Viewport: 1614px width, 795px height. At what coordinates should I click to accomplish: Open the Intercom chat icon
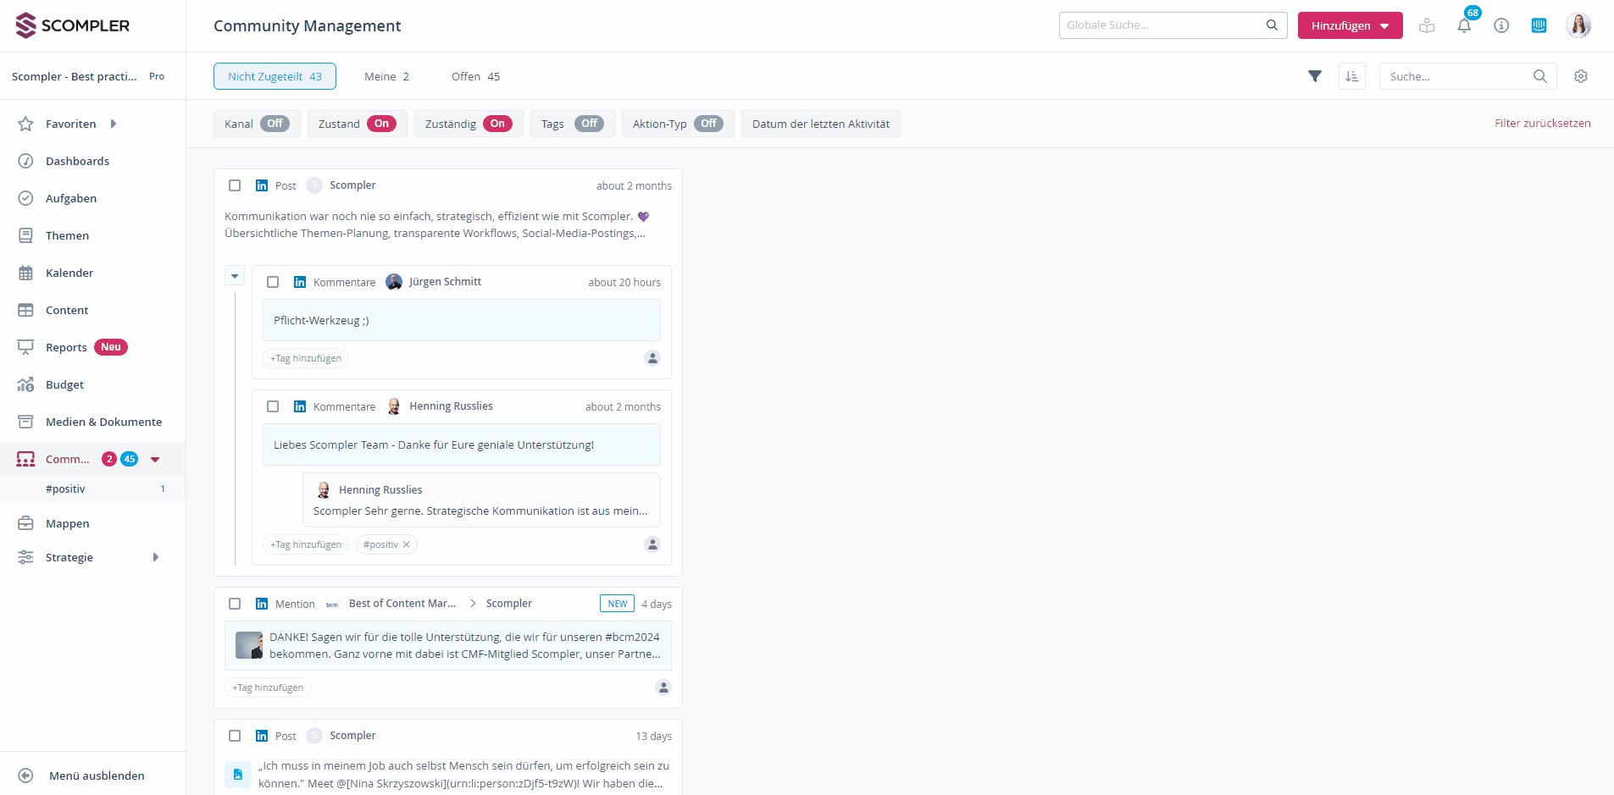click(1539, 25)
